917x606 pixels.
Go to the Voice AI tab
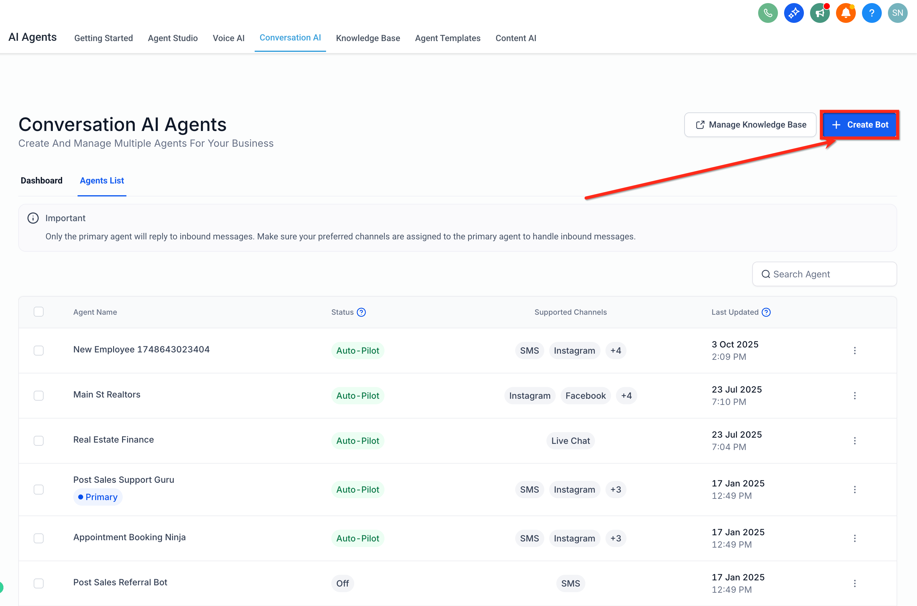coord(229,38)
